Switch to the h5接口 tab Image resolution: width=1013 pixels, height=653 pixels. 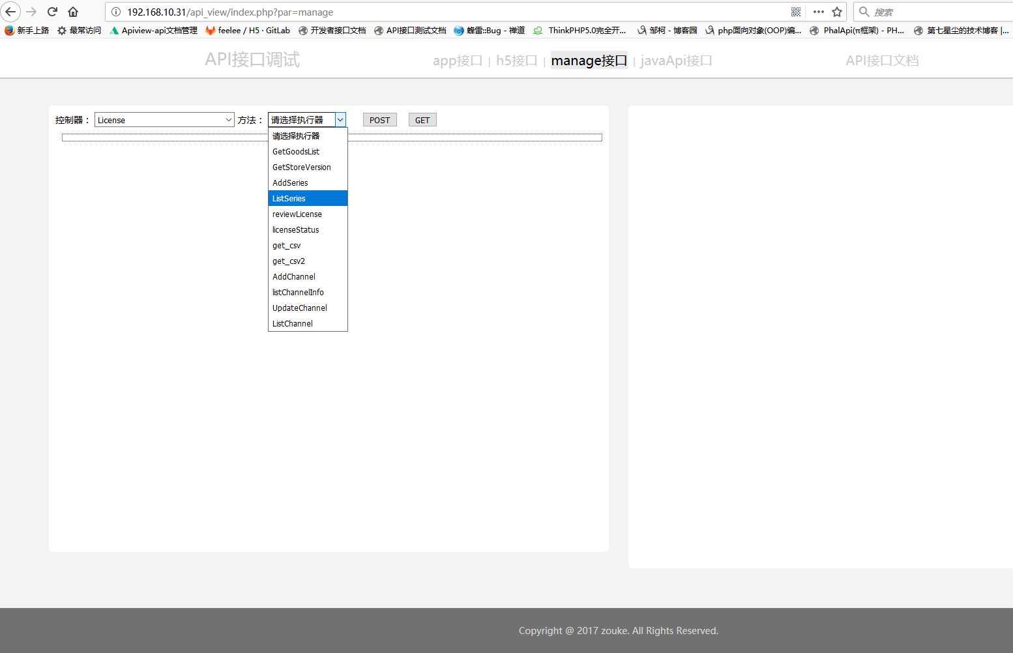(517, 61)
